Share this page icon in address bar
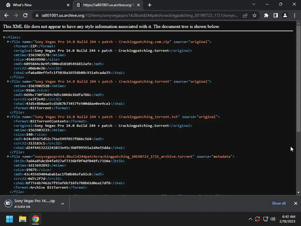 pos(245,15)
